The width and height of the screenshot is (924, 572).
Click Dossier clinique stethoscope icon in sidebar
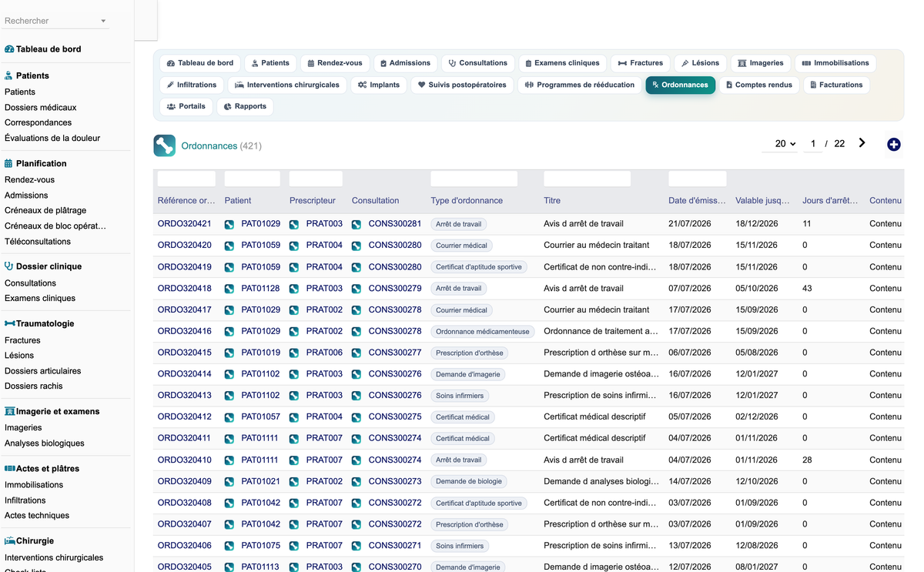point(9,266)
